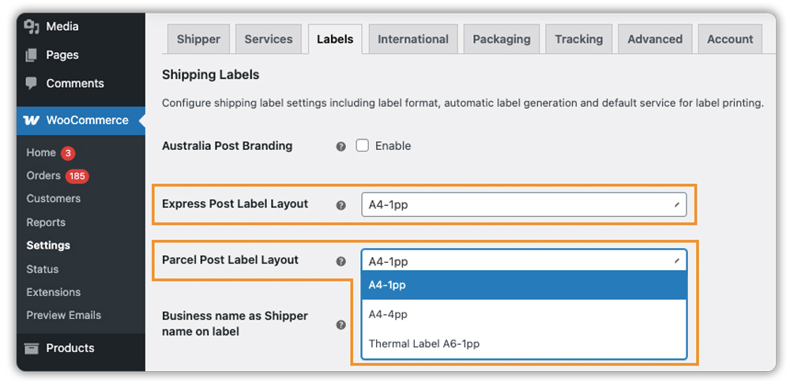The width and height of the screenshot is (790, 386).
Task: Click the Products box icon
Action: [32, 348]
